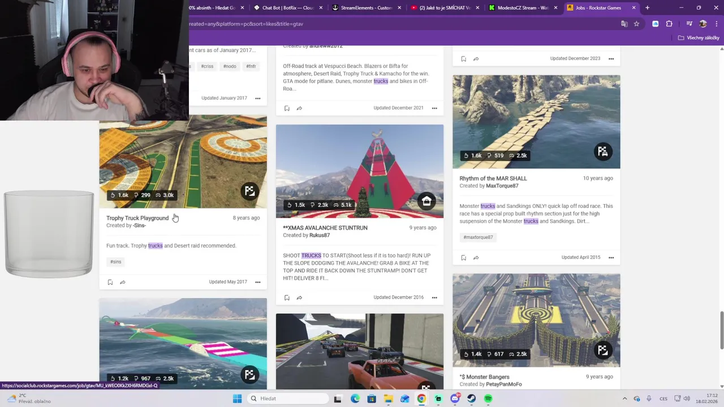
Task: Switch to absinth Hledat Google tab
Action: pyautogui.click(x=212, y=8)
